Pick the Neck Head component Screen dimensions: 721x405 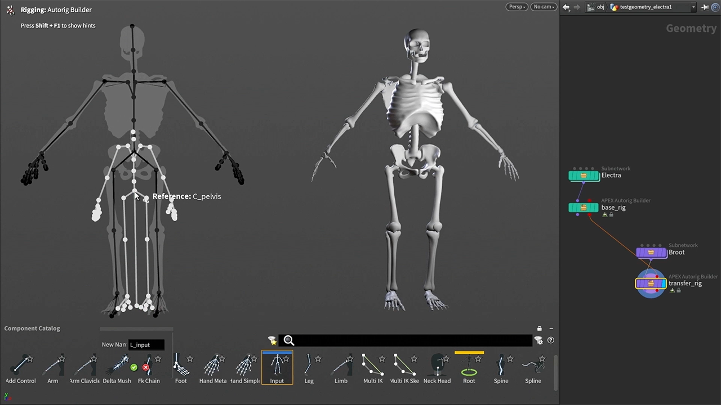pyautogui.click(x=437, y=367)
